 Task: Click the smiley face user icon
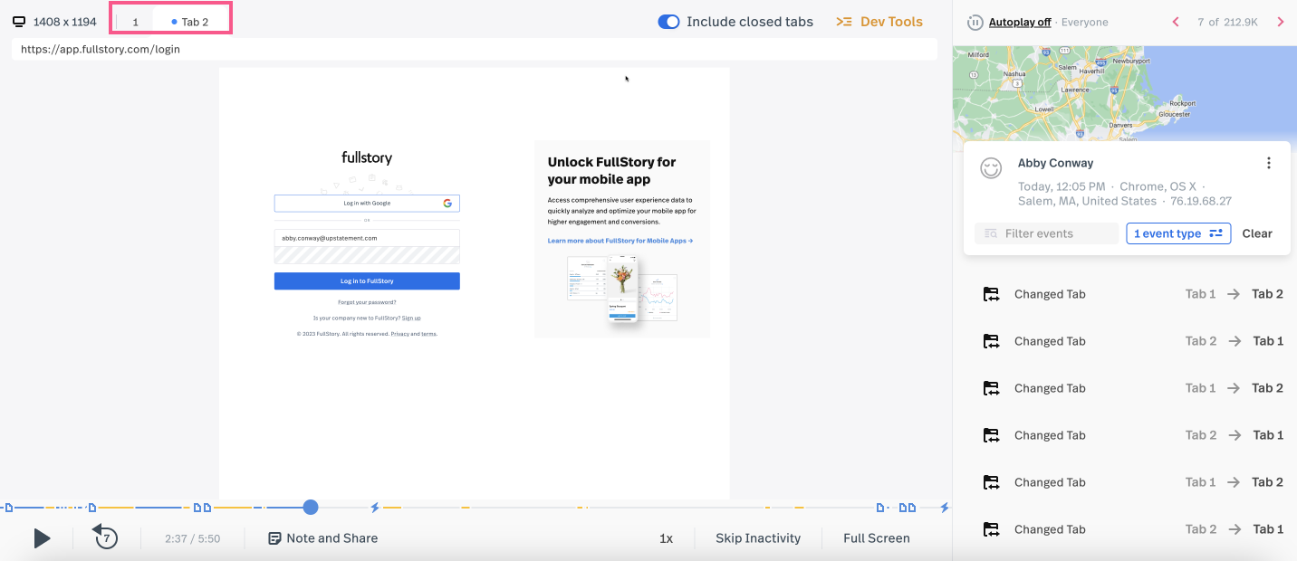(992, 167)
